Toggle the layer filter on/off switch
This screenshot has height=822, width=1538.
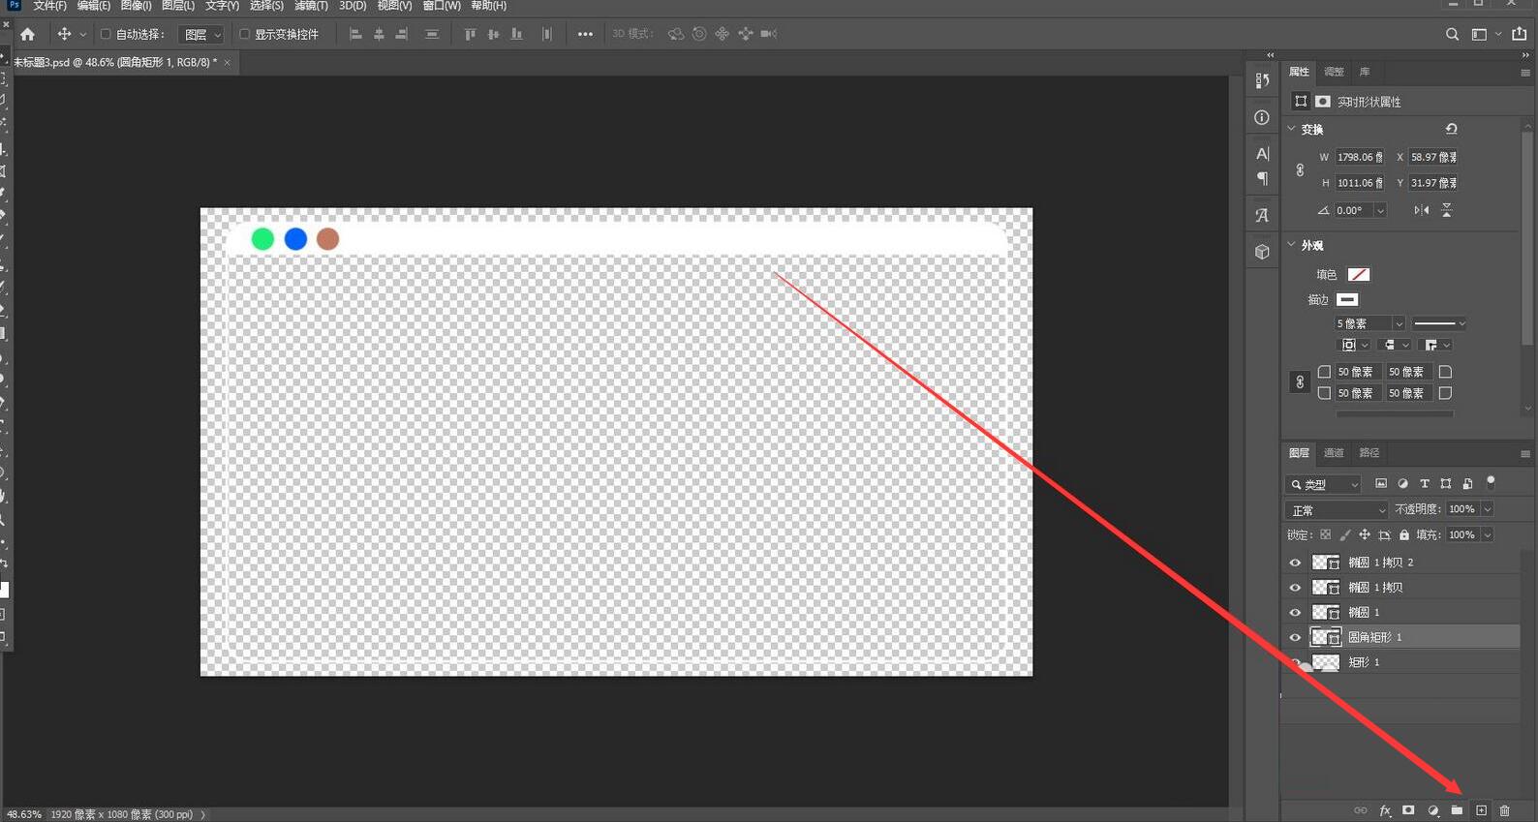click(x=1491, y=481)
